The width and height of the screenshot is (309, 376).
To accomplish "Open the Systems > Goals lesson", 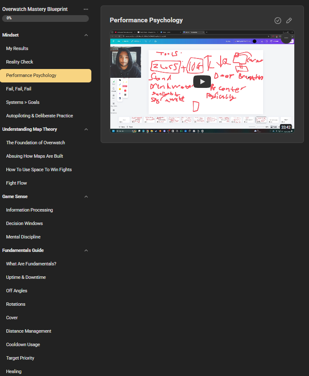I will click(x=45, y=102).
